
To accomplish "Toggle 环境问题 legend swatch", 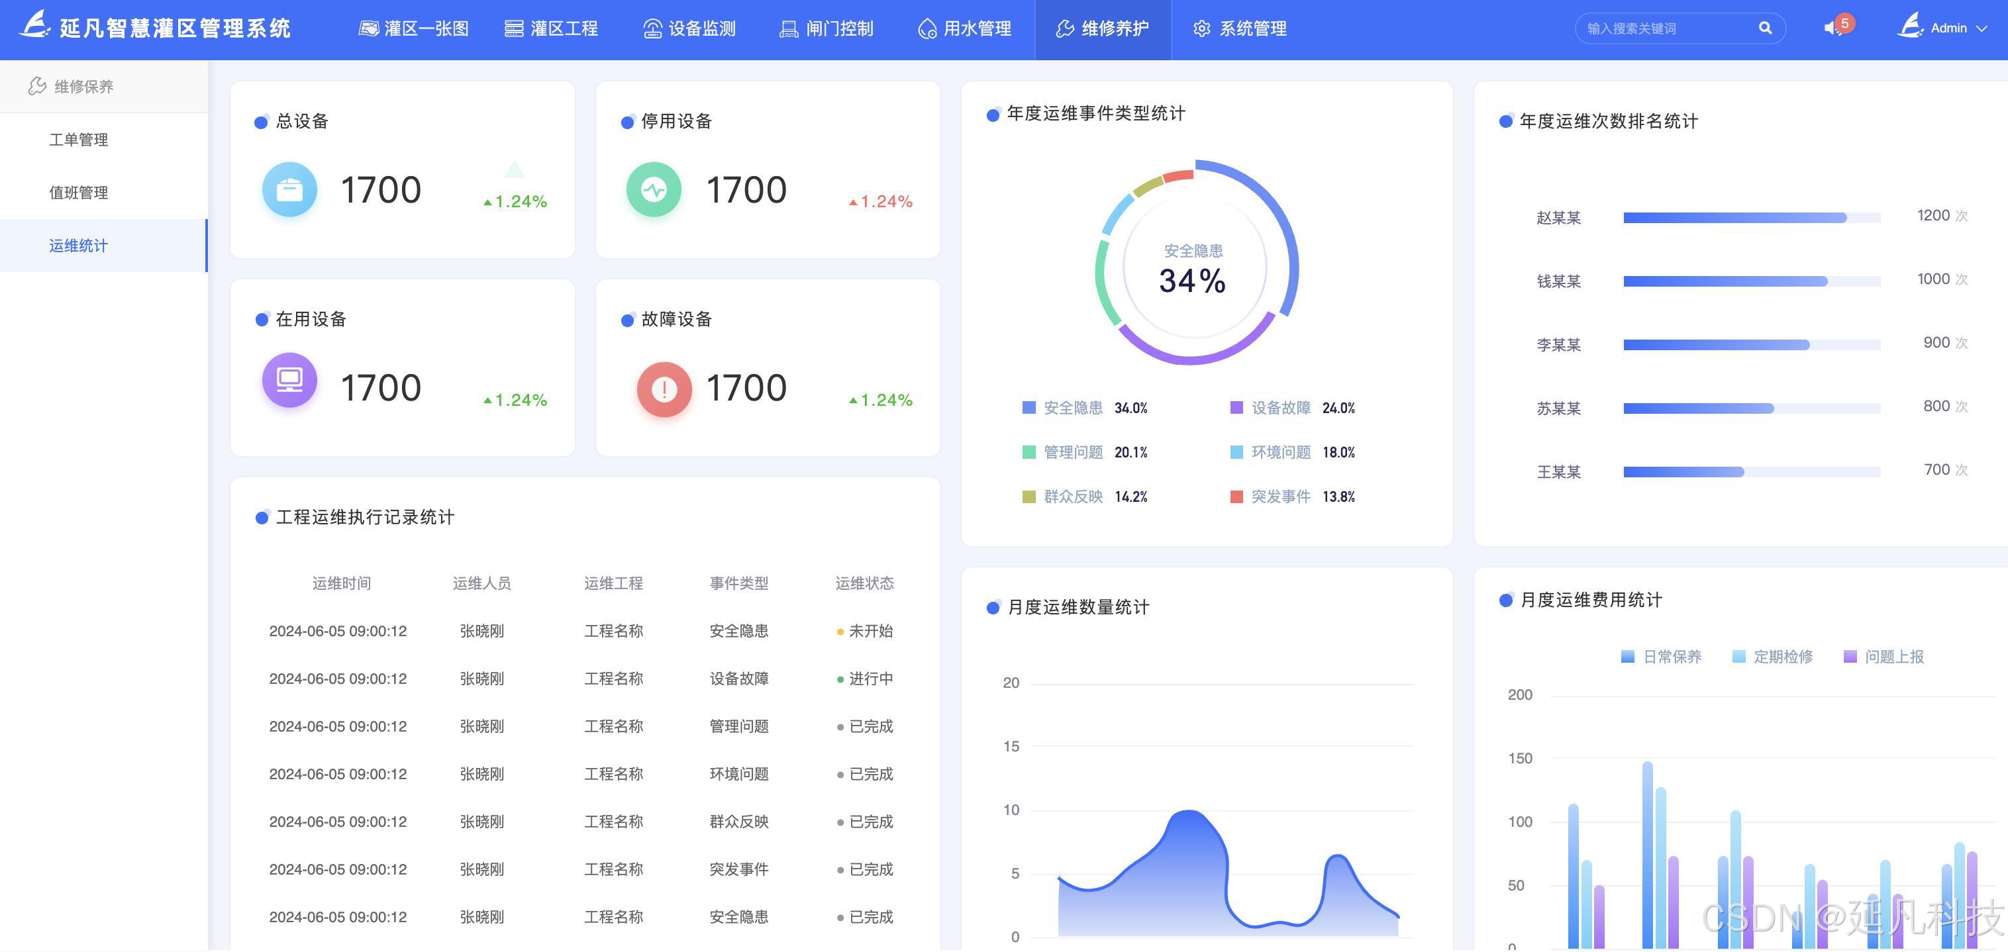I will (x=1236, y=452).
